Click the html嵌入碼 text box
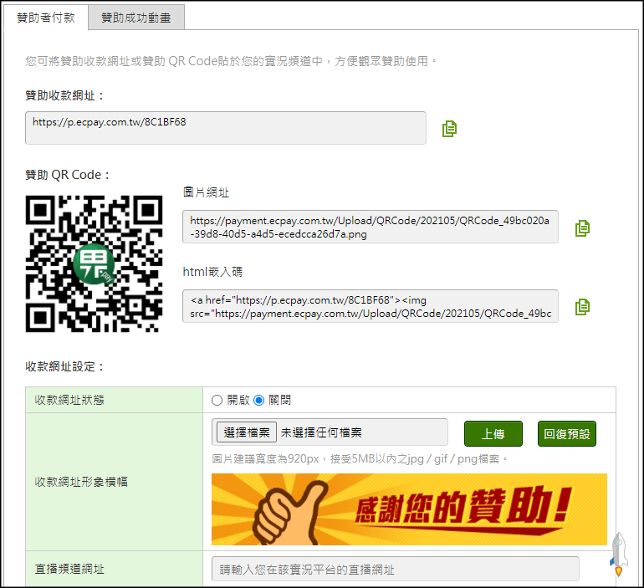Image resolution: width=644 pixels, height=588 pixels. coord(370,306)
